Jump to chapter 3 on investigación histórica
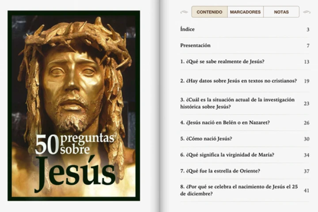This screenshot has width=318, height=212. tap(237, 103)
